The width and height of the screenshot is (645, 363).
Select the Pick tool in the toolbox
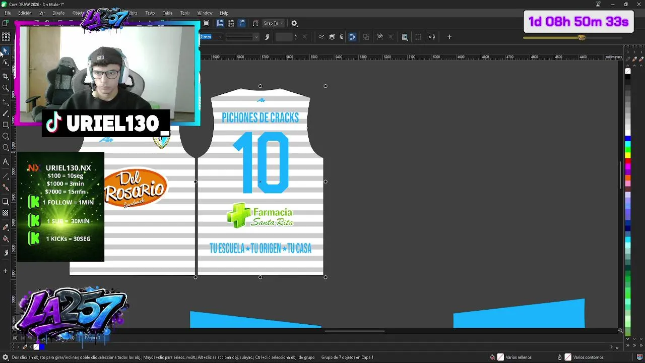[x=6, y=51]
